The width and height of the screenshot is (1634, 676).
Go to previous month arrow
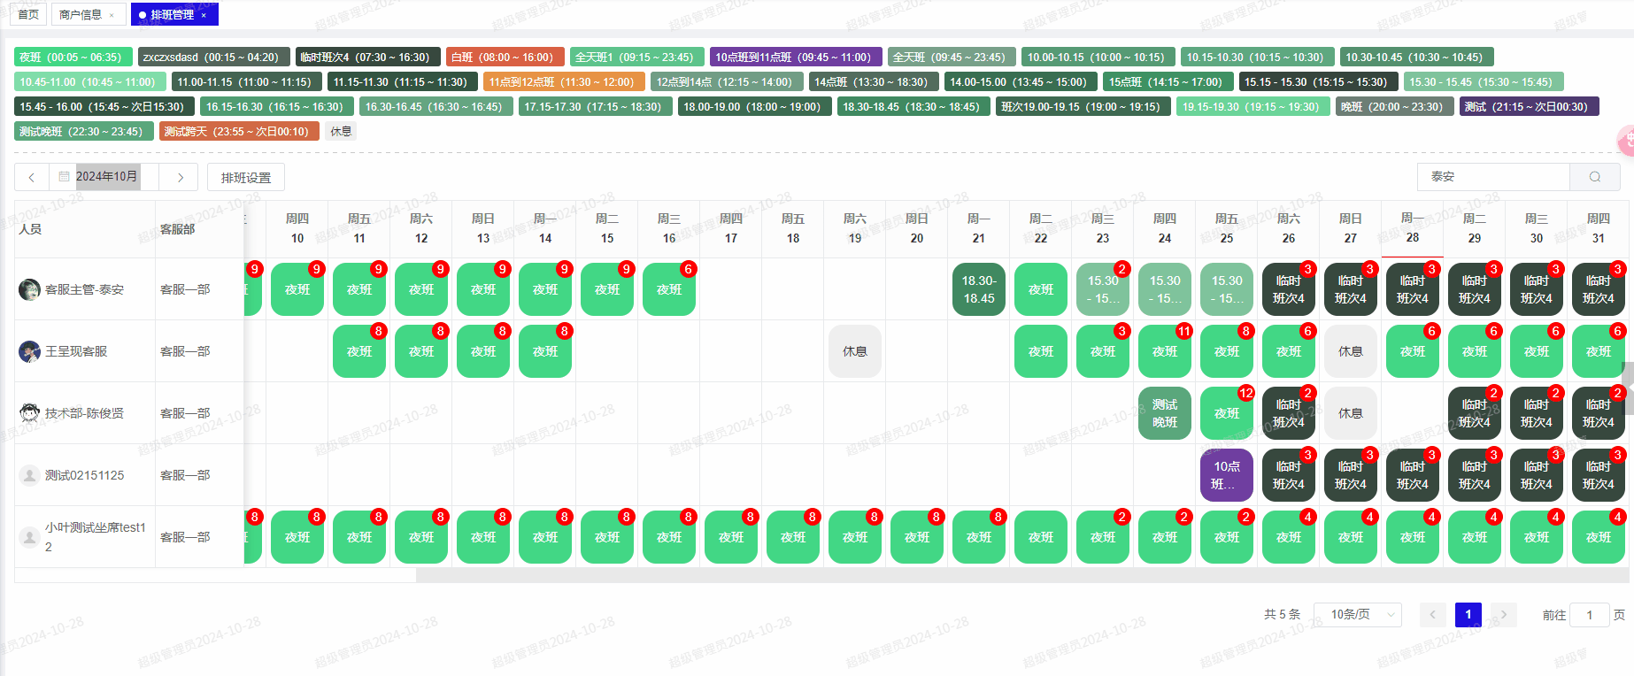coord(32,177)
